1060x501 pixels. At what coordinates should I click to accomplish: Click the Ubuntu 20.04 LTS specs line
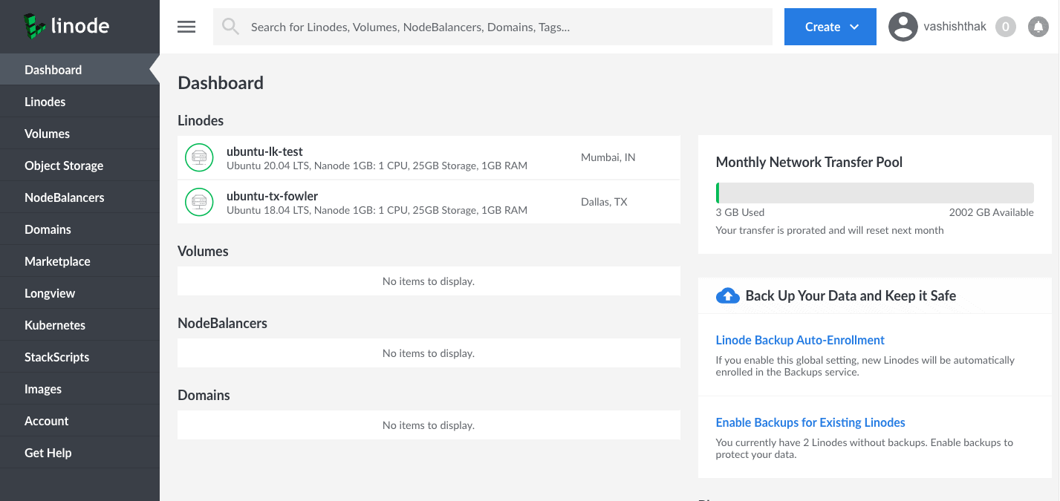tap(377, 166)
